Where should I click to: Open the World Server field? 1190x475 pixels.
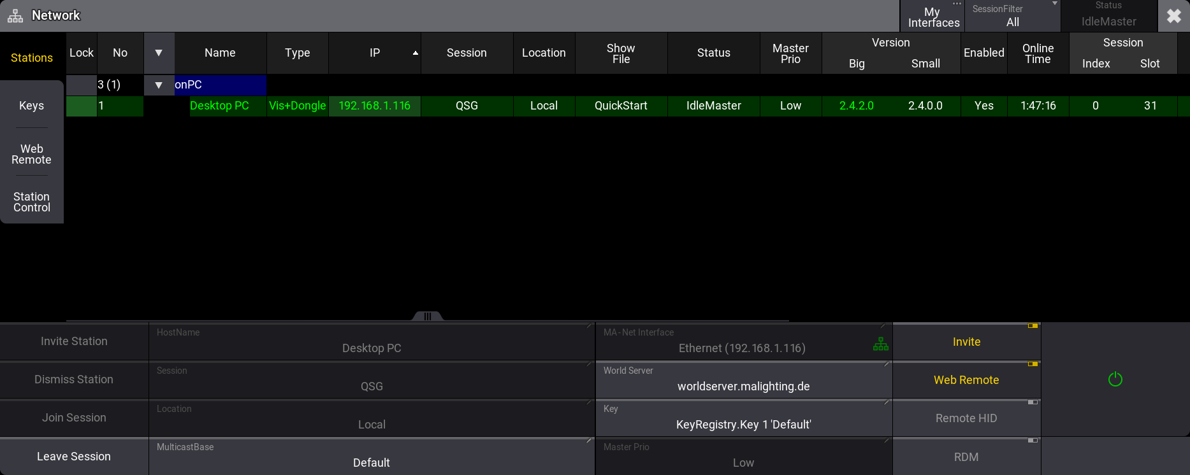(744, 380)
